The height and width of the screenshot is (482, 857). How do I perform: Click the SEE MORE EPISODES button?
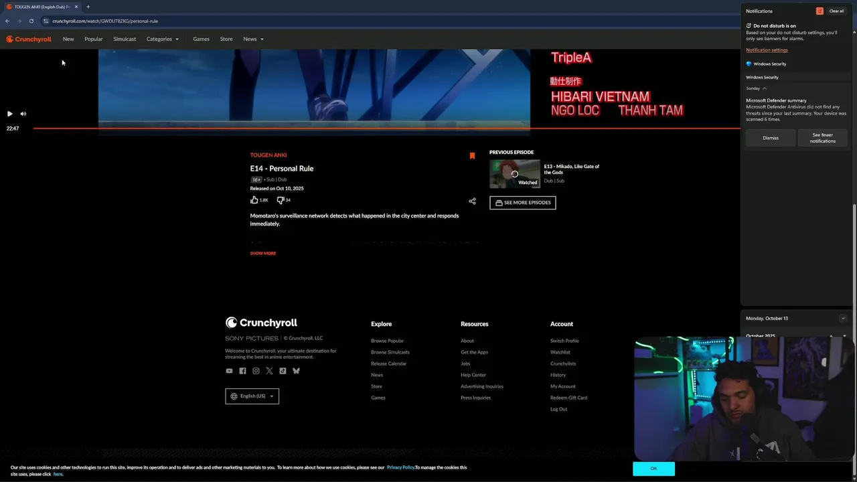tap(522, 202)
